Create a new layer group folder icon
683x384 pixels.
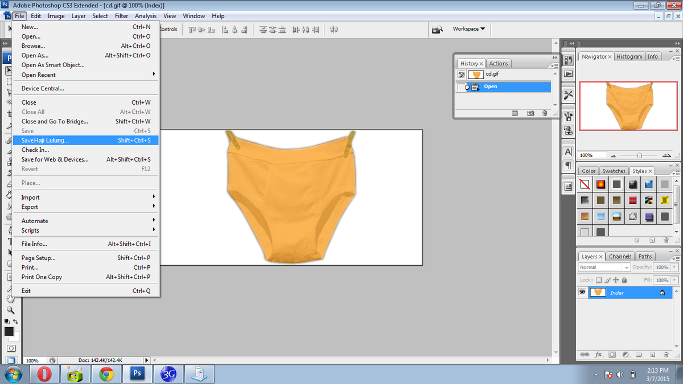[x=639, y=354]
